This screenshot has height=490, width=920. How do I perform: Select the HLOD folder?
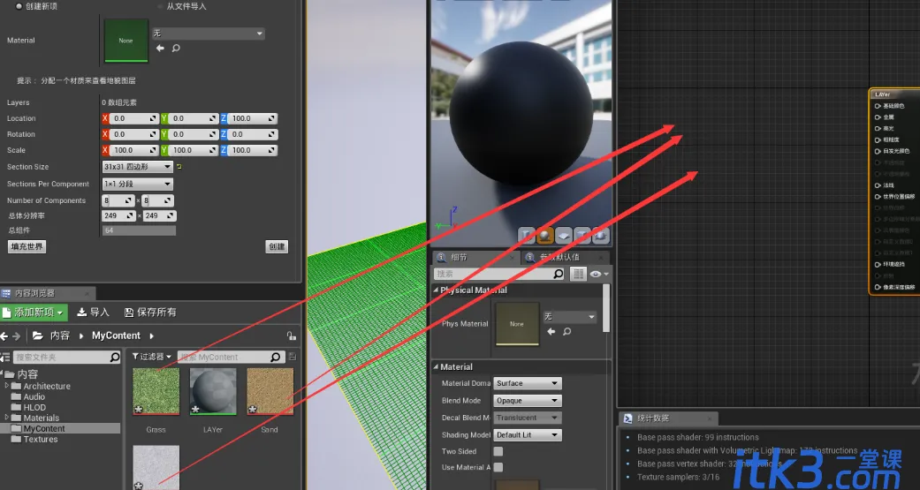(x=34, y=407)
